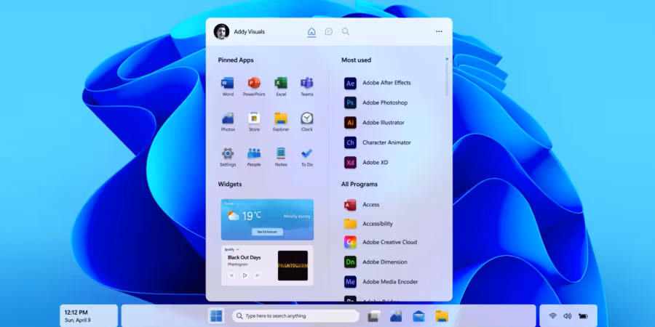
Task: Click the Windows Start button on taskbar
Action: pos(216,316)
